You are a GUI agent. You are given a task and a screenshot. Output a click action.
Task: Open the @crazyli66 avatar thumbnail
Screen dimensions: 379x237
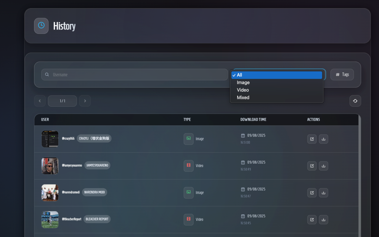click(x=50, y=139)
